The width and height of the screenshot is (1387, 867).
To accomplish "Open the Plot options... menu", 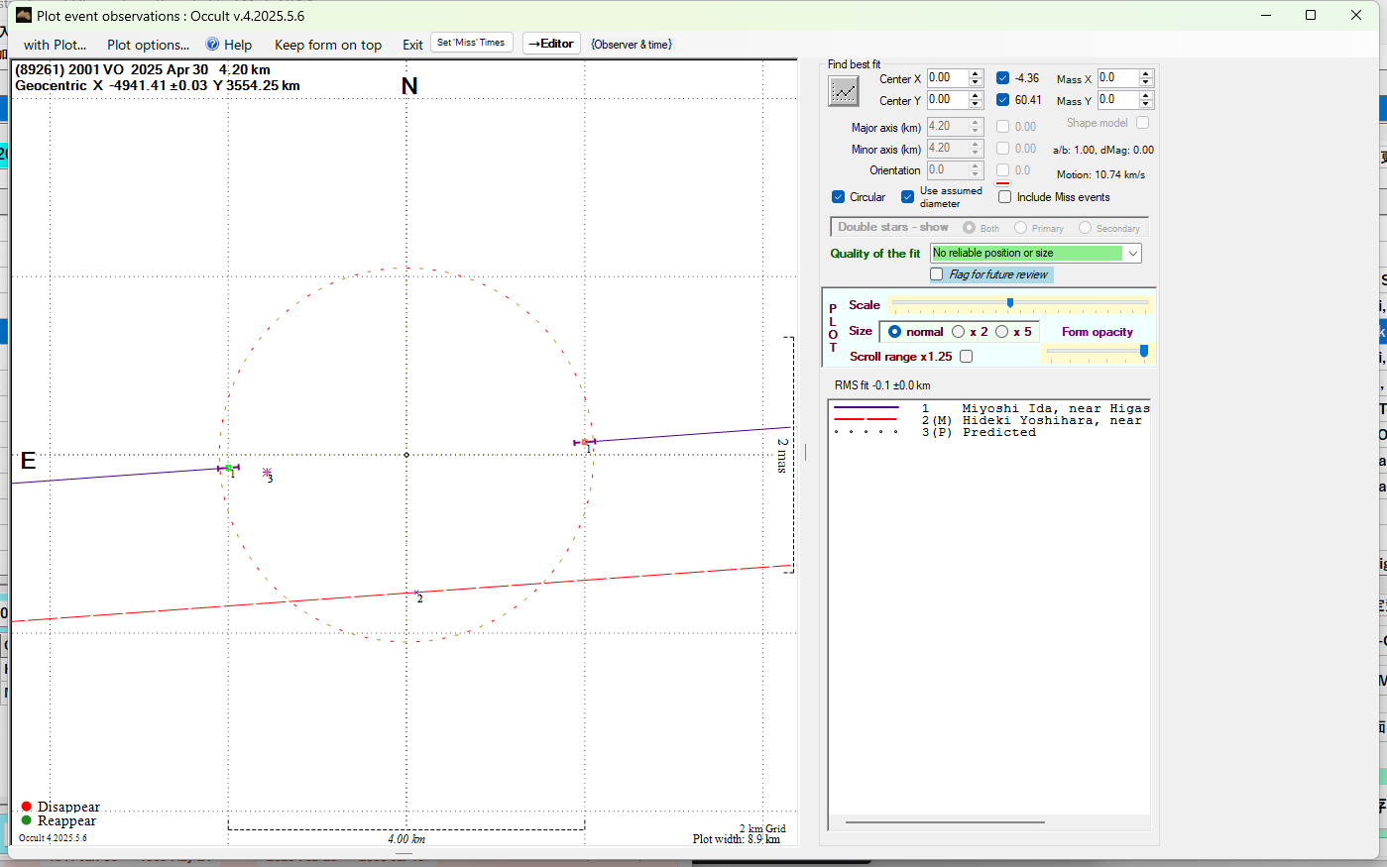I will [x=148, y=45].
